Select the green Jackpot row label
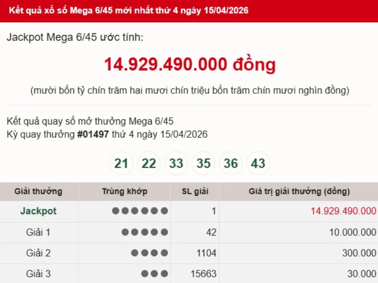This screenshot has height=283, width=378. tap(38, 211)
